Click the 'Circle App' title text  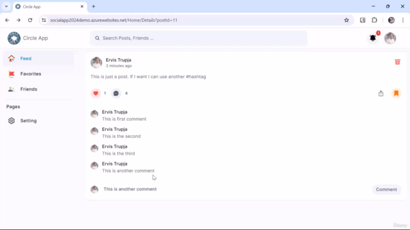click(36, 38)
